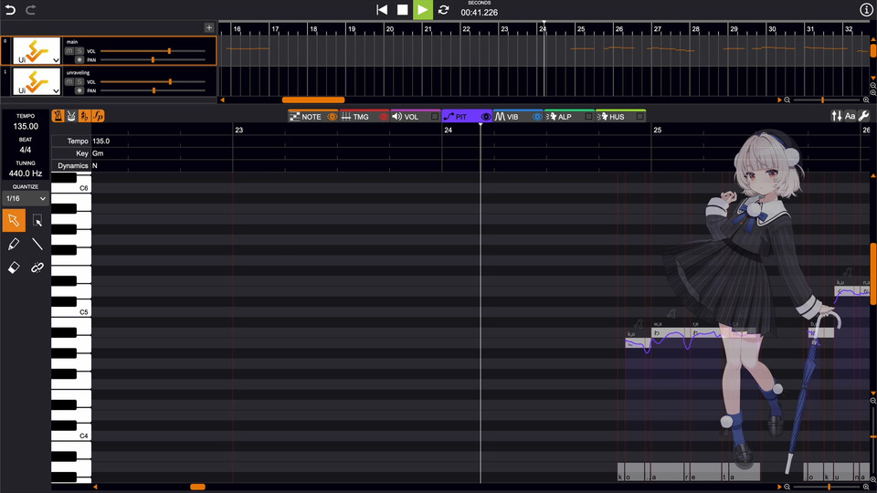877x493 pixels.
Task: Add a new track with the plus button
Action: [209, 27]
